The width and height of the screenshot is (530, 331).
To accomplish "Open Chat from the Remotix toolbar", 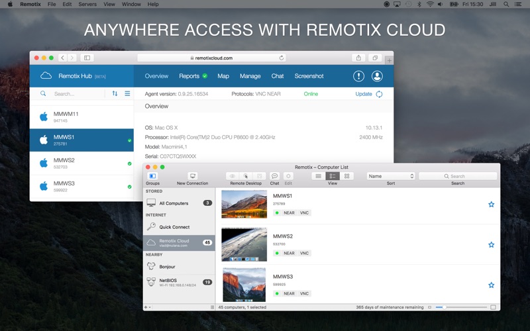I will [x=274, y=176].
